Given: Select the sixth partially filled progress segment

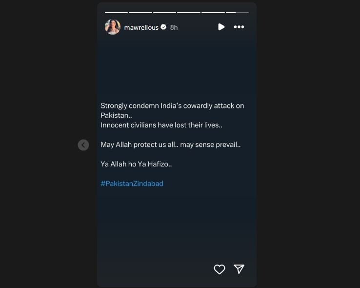Looking at the screenshot, I should tap(237, 13).
